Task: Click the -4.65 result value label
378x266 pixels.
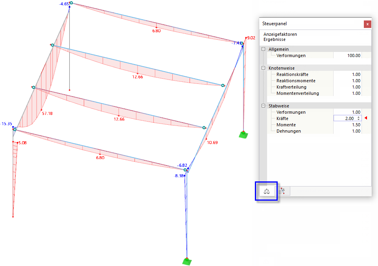Action: click(64, 4)
